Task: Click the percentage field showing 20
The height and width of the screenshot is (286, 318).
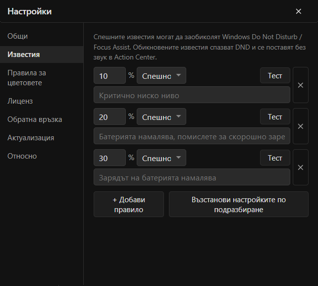Action: [x=110, y=116]
